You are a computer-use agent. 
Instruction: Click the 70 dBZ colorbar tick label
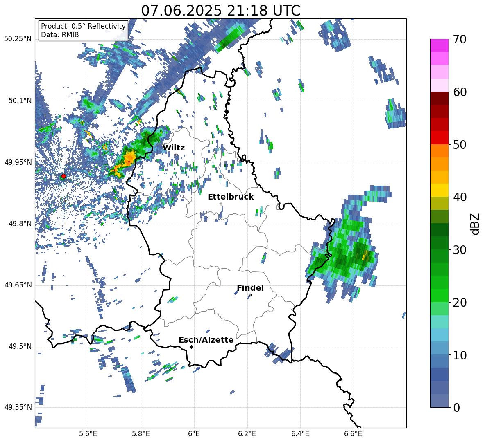coord(460,40)
